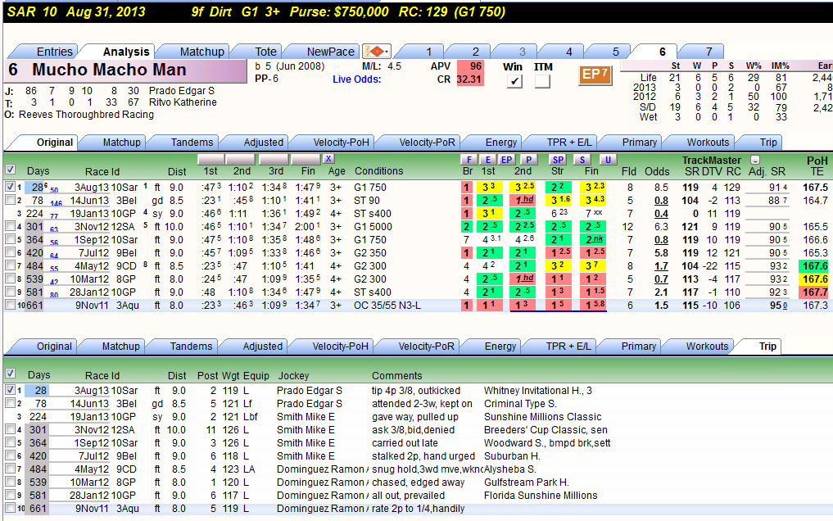Click the orange EP7 run-style badge
Image resolution: width=833 pixels, height=521 pixels.
click(x=595, y=75)
